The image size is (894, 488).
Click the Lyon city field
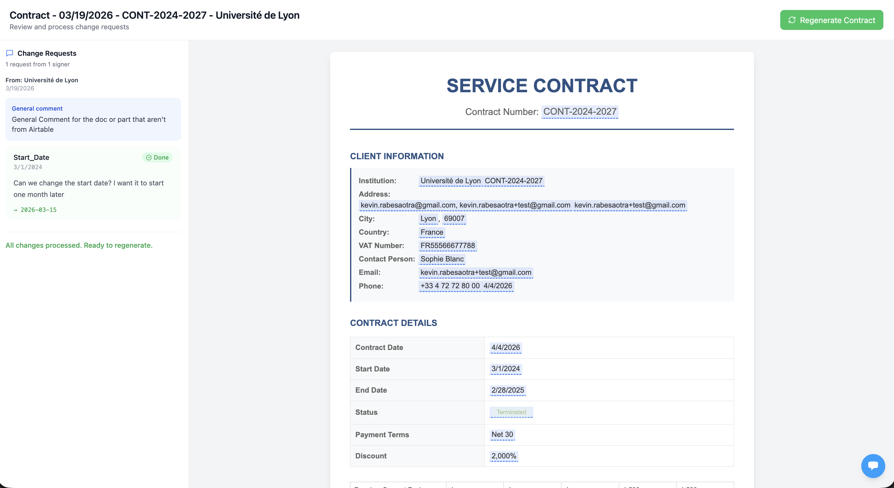click(428, 218)
